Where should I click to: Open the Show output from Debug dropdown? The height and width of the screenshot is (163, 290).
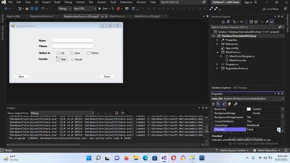[62, 113]
